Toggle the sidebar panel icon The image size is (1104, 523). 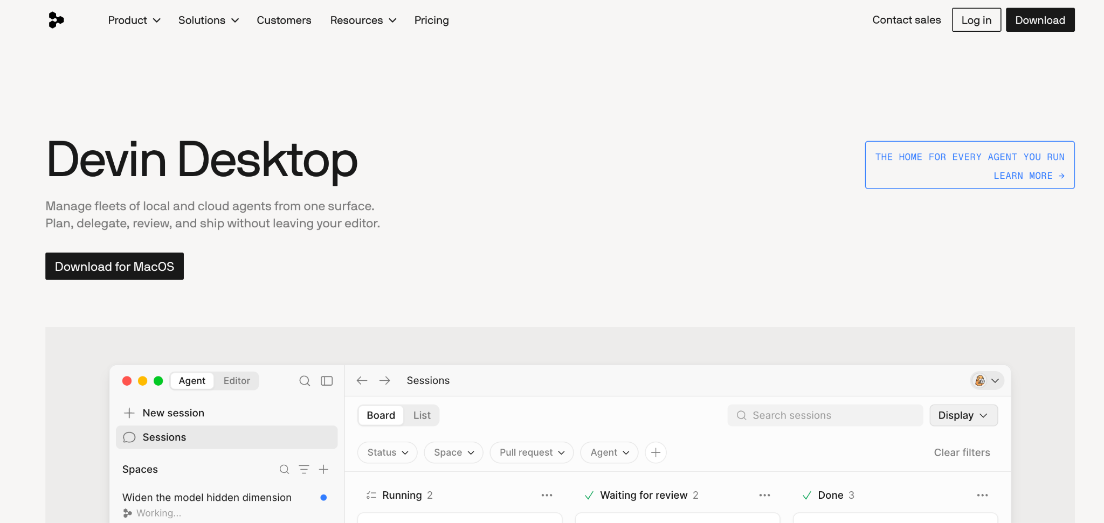pos(327,381)
